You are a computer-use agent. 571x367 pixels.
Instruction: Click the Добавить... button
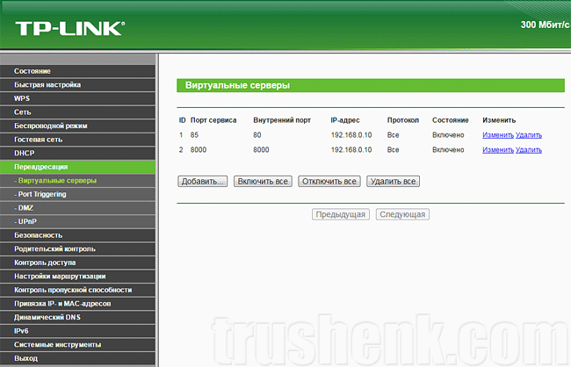click(202, 182)
